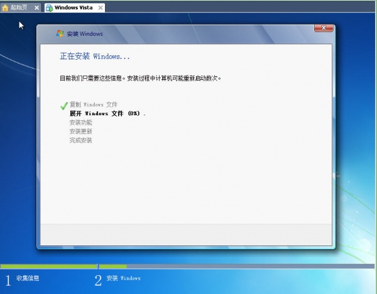Click the stage 2 install progress bar

pyautogui.click(x=237, y=266)
